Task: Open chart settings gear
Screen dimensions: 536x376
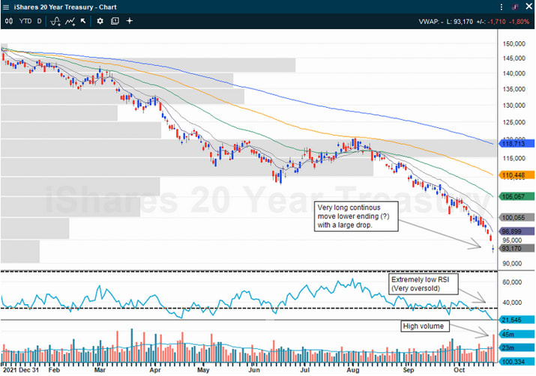Action: [100, 21]
